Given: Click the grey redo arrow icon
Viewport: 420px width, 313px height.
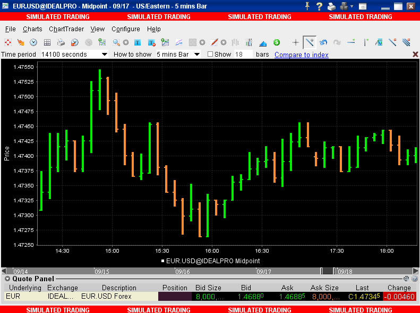Looking at the screenshot, I should click(337, 42).
